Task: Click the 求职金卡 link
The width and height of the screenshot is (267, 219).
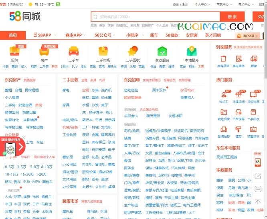Action: [131, 116]
